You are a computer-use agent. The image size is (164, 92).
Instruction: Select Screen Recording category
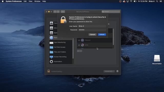pyautogui.click(x=61, y=57)
